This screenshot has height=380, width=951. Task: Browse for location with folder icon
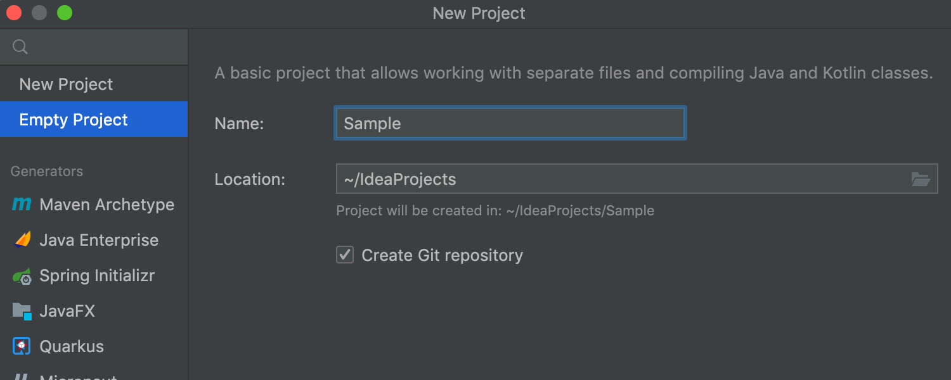(921, 179)
